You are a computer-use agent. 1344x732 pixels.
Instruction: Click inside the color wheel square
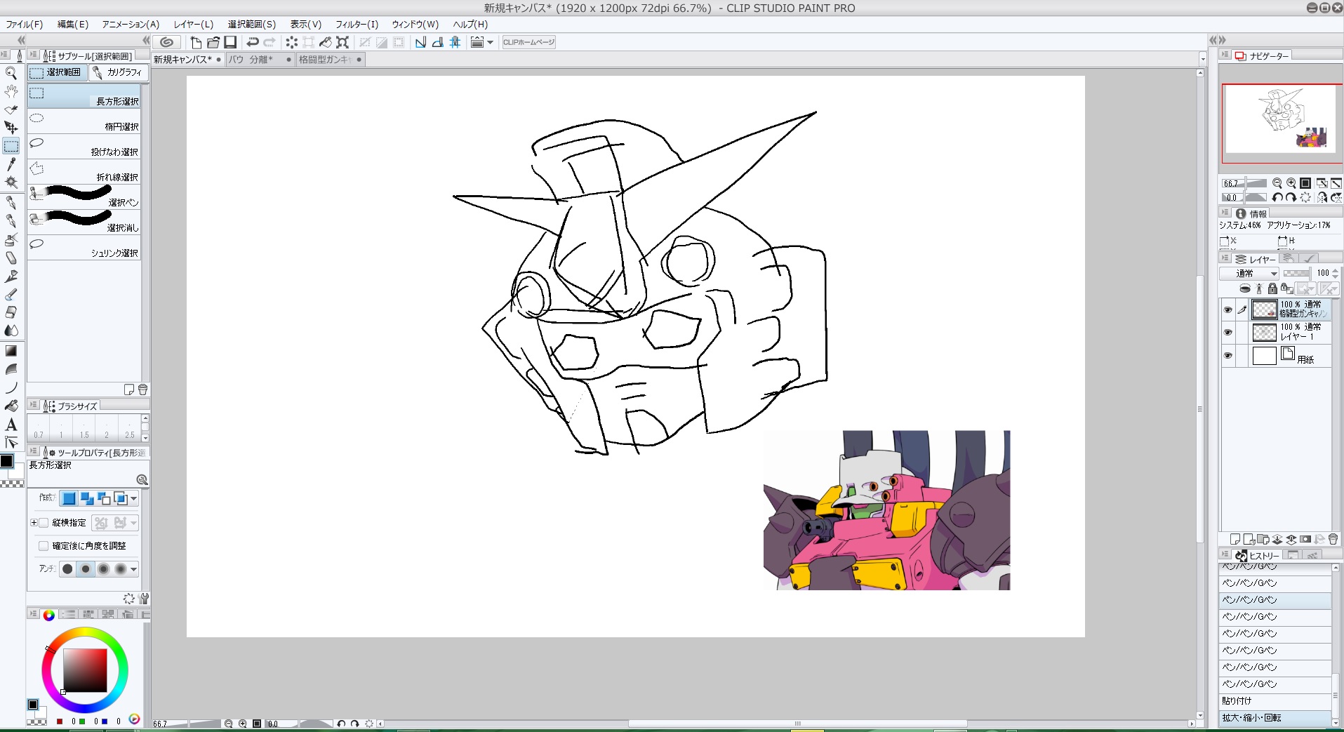coord(85,670)
